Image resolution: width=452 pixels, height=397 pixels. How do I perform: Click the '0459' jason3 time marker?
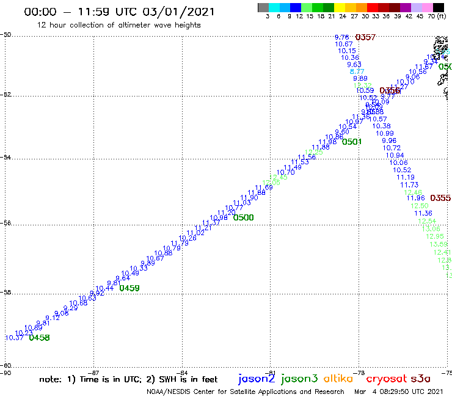pos(129,288)
